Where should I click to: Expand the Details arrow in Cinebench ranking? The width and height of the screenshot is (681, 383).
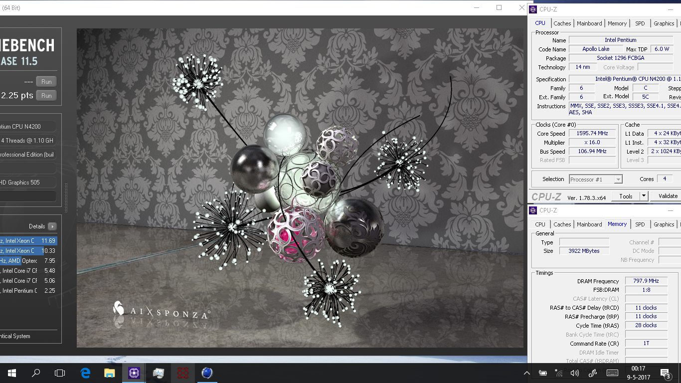(x=52, y=226)
